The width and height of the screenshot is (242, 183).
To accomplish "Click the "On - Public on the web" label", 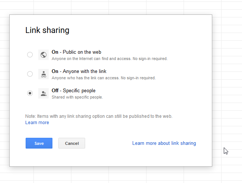I will coord(76,52).
